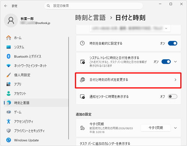Select アクセシビリティ in the sidebar
This screenshot has width=187, height=146.
click(x=36, y=121)
